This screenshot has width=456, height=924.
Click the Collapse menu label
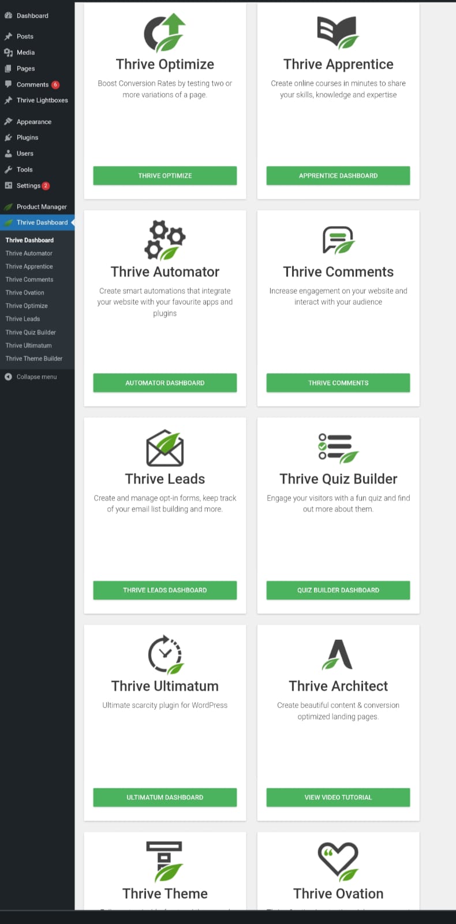coord(36,377)
